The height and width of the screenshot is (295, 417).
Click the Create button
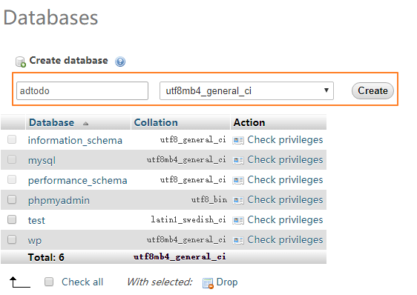point(372,90)
